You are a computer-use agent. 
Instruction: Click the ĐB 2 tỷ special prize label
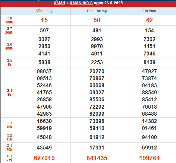click(9, 158)
